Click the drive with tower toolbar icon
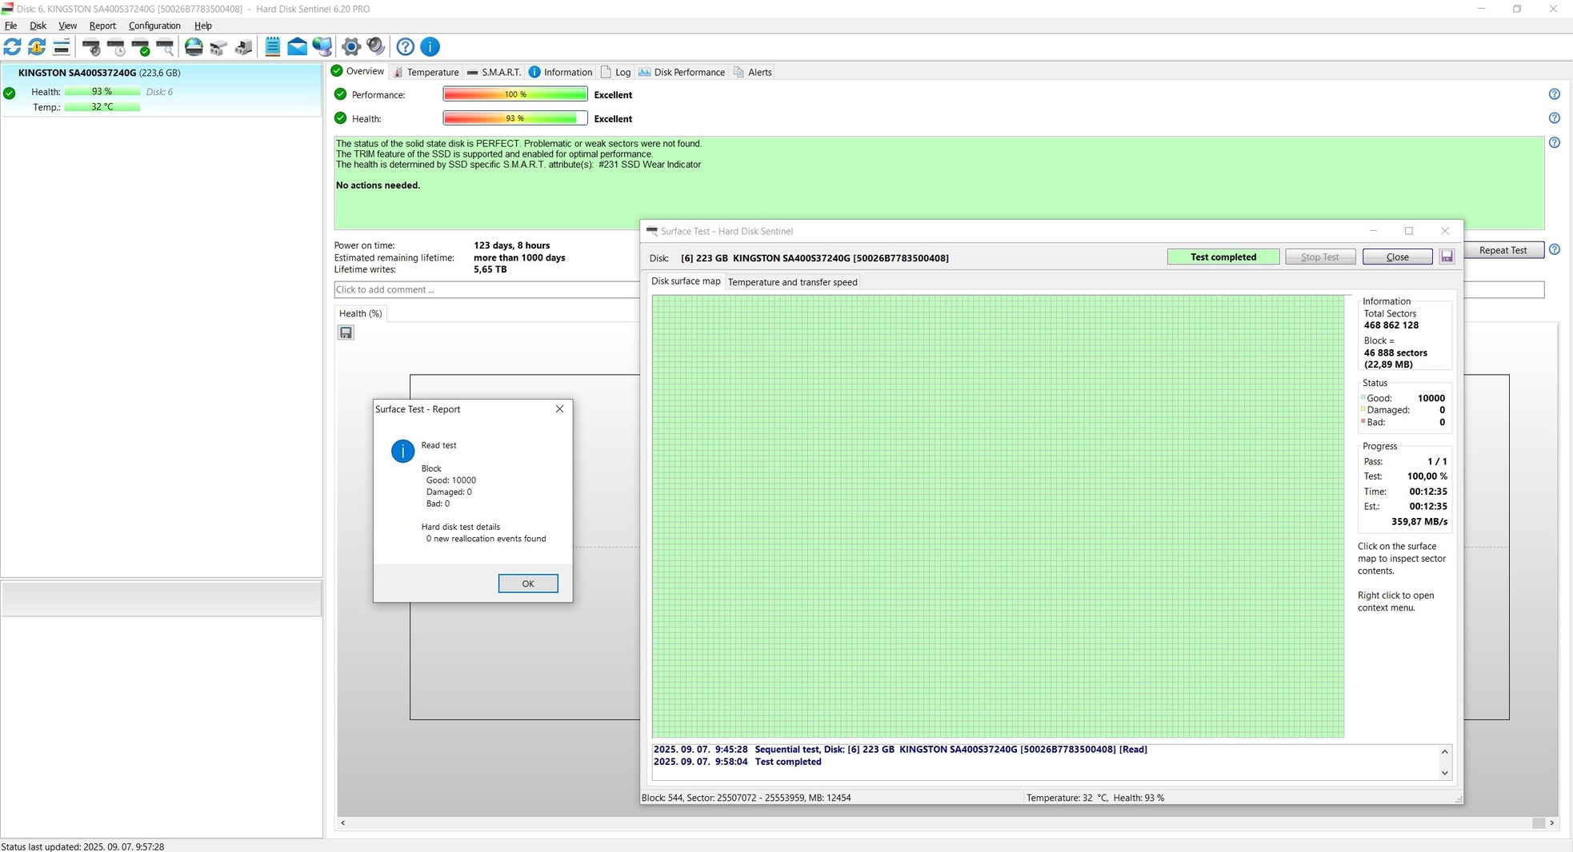The image size is (1573, 852). point(243,47)
